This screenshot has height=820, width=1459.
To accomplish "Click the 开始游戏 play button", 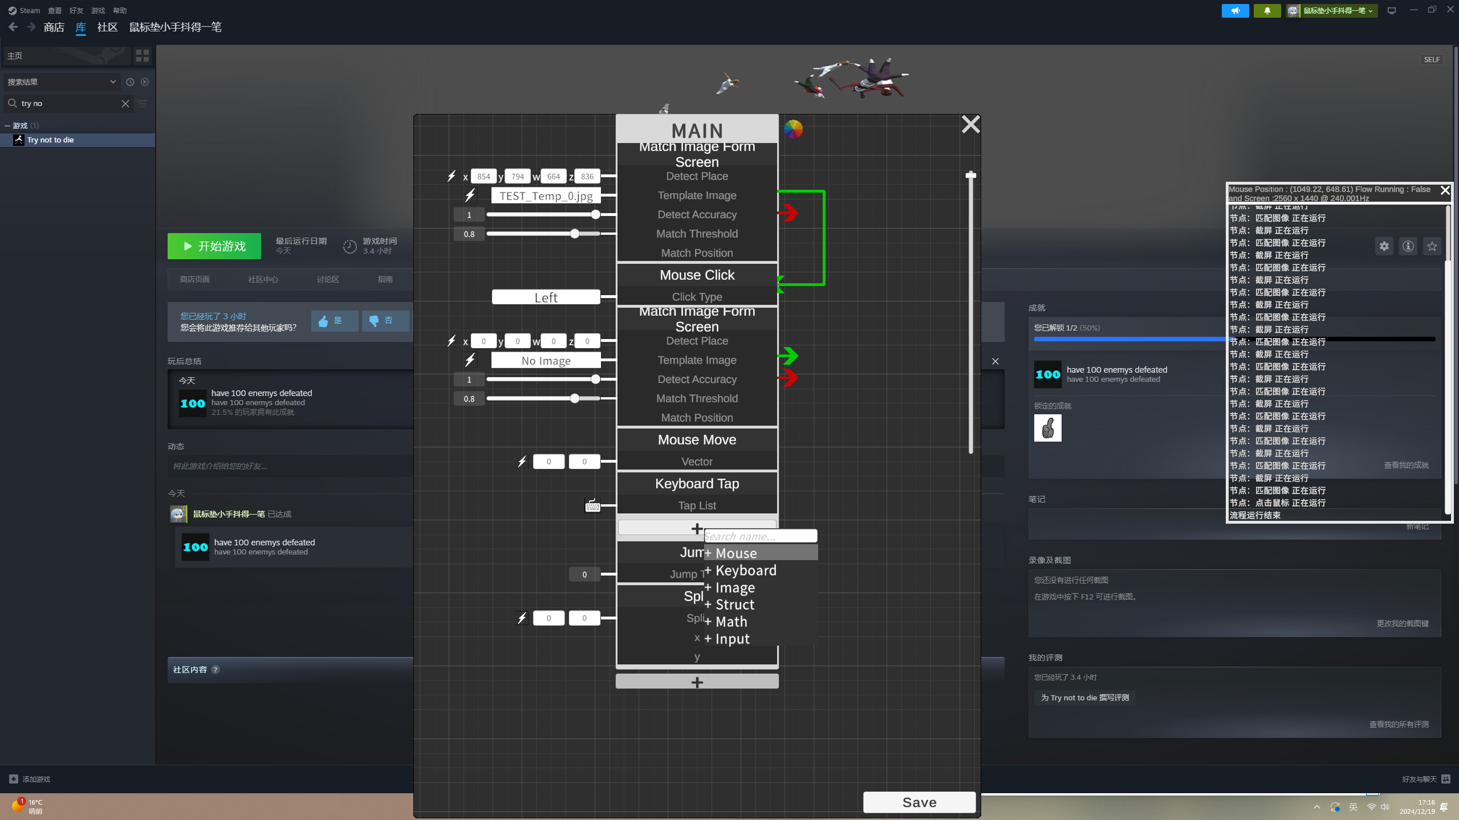I will click(x=214, y=246).
